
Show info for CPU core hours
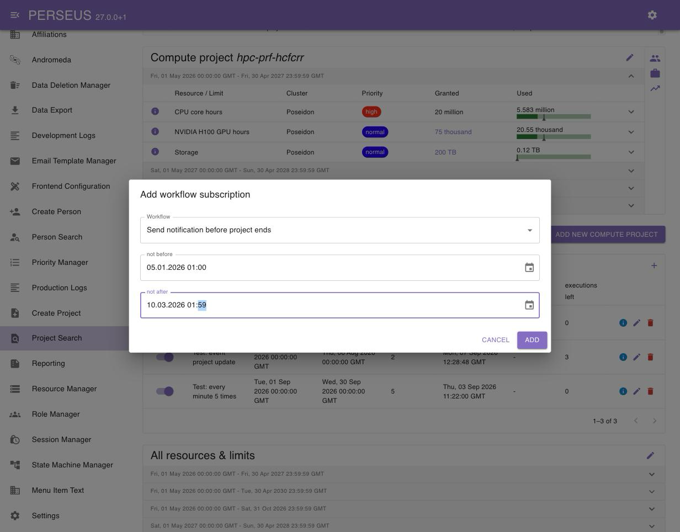coord(155,111)
